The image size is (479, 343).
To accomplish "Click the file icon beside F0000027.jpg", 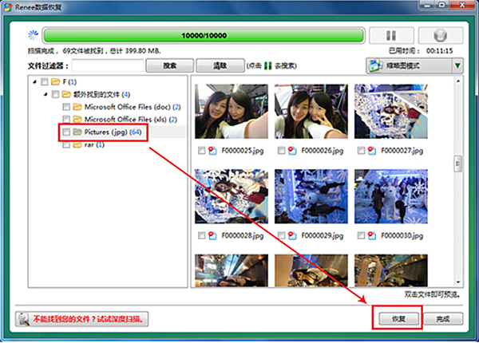I will (372, 151).
